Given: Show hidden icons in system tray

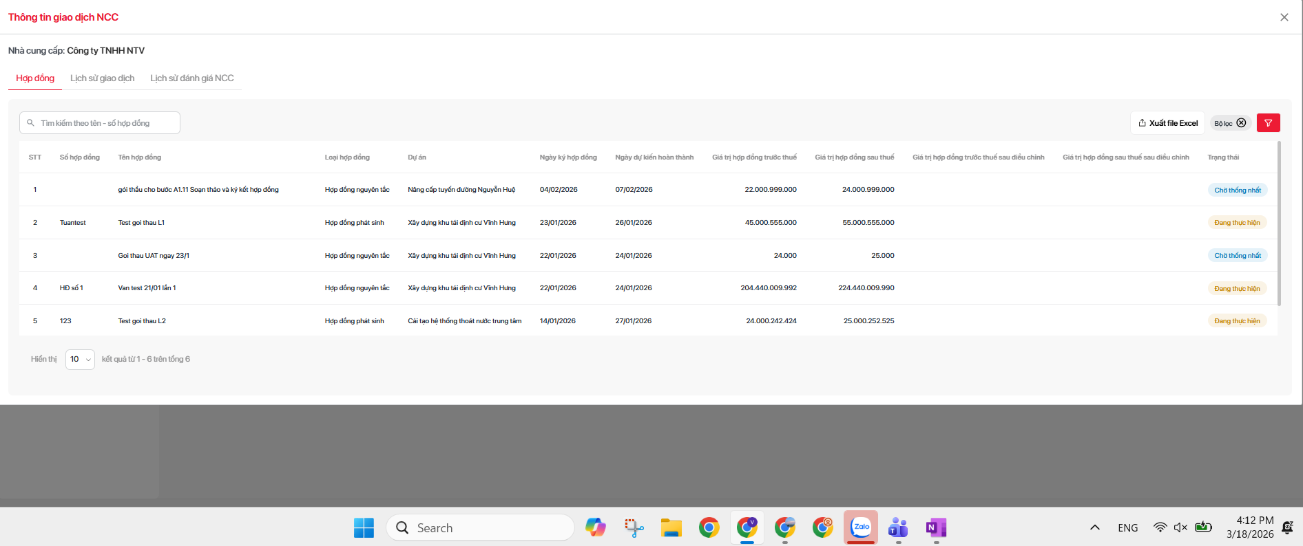Looking at the screenshot, I should click(1094, 527).
